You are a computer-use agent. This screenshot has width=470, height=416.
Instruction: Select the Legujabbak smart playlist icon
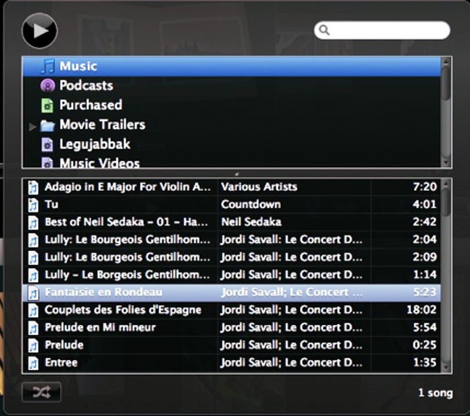47,145
